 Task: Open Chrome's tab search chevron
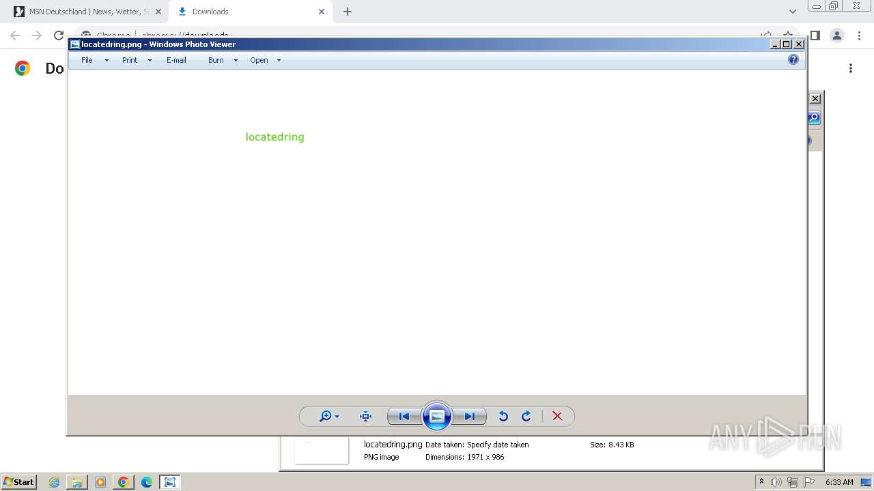(792, 12)
